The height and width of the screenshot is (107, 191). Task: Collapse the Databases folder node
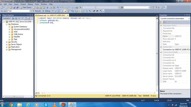tap(7, 24)
